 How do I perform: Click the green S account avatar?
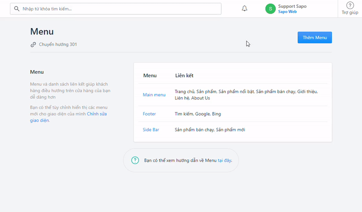pos(270,9)
